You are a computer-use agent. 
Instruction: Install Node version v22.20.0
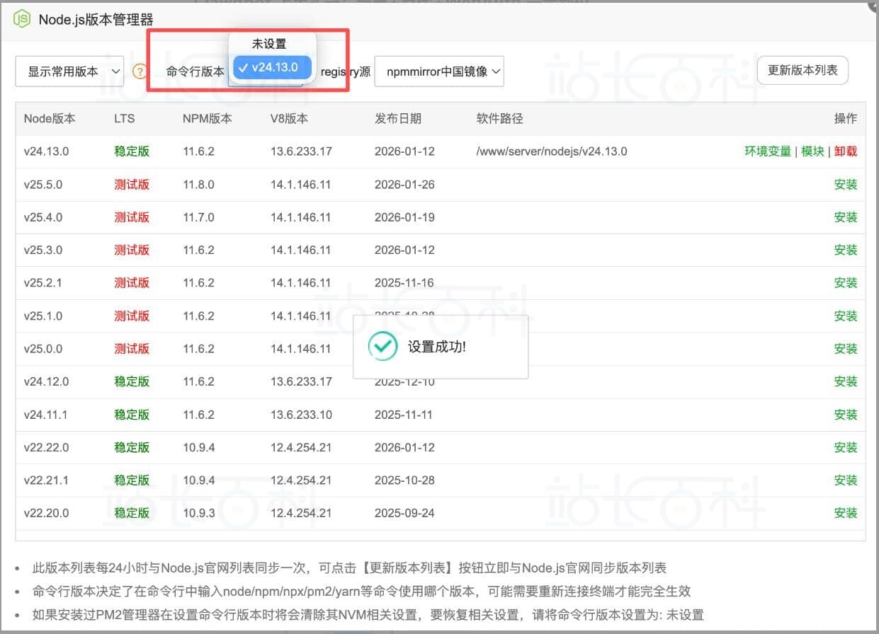pyautogui.click(x=846, y=513)
